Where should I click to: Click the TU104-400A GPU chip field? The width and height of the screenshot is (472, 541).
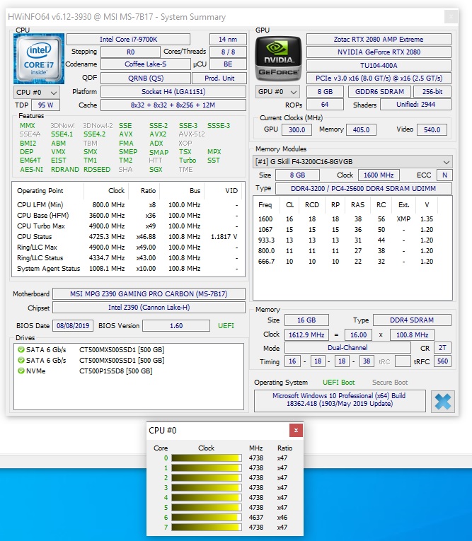(x=379, y=65)
